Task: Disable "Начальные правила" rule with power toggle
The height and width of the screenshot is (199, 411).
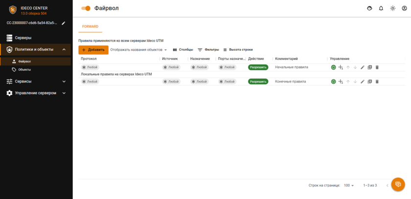Action: coord(333,67)
